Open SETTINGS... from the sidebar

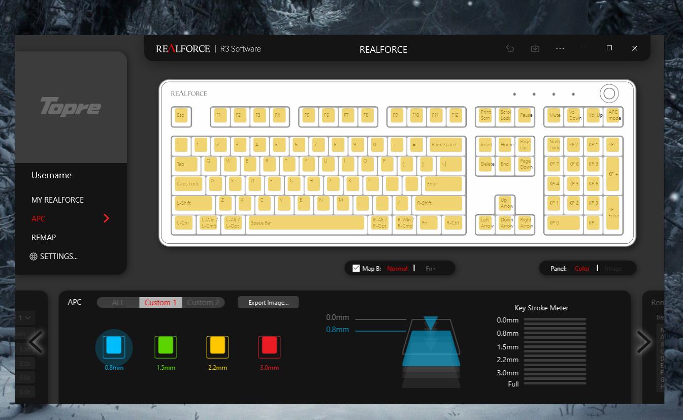click(x=58, y=256)
